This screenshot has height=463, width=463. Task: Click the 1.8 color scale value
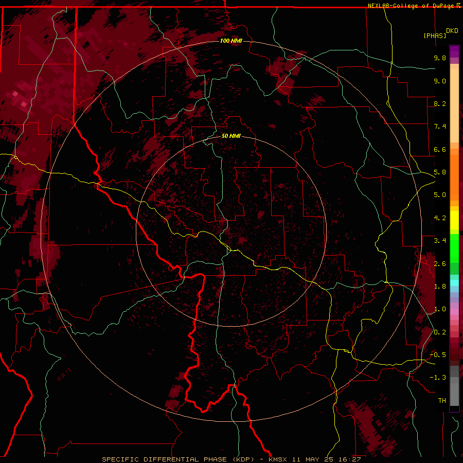440,287
